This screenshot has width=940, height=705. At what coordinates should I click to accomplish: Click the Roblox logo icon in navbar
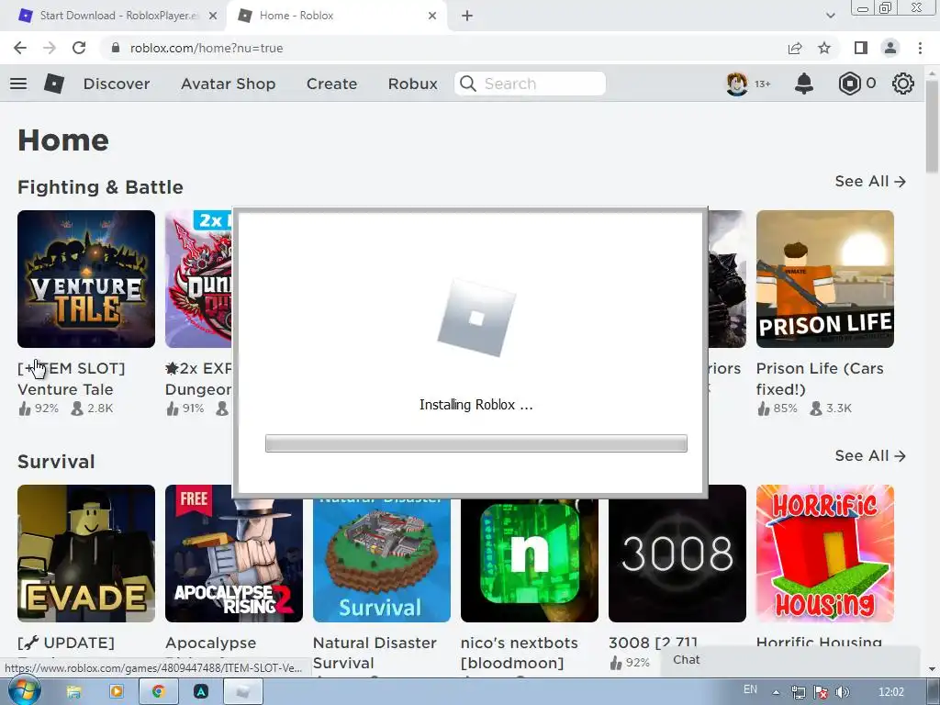[x=54, y=84]
